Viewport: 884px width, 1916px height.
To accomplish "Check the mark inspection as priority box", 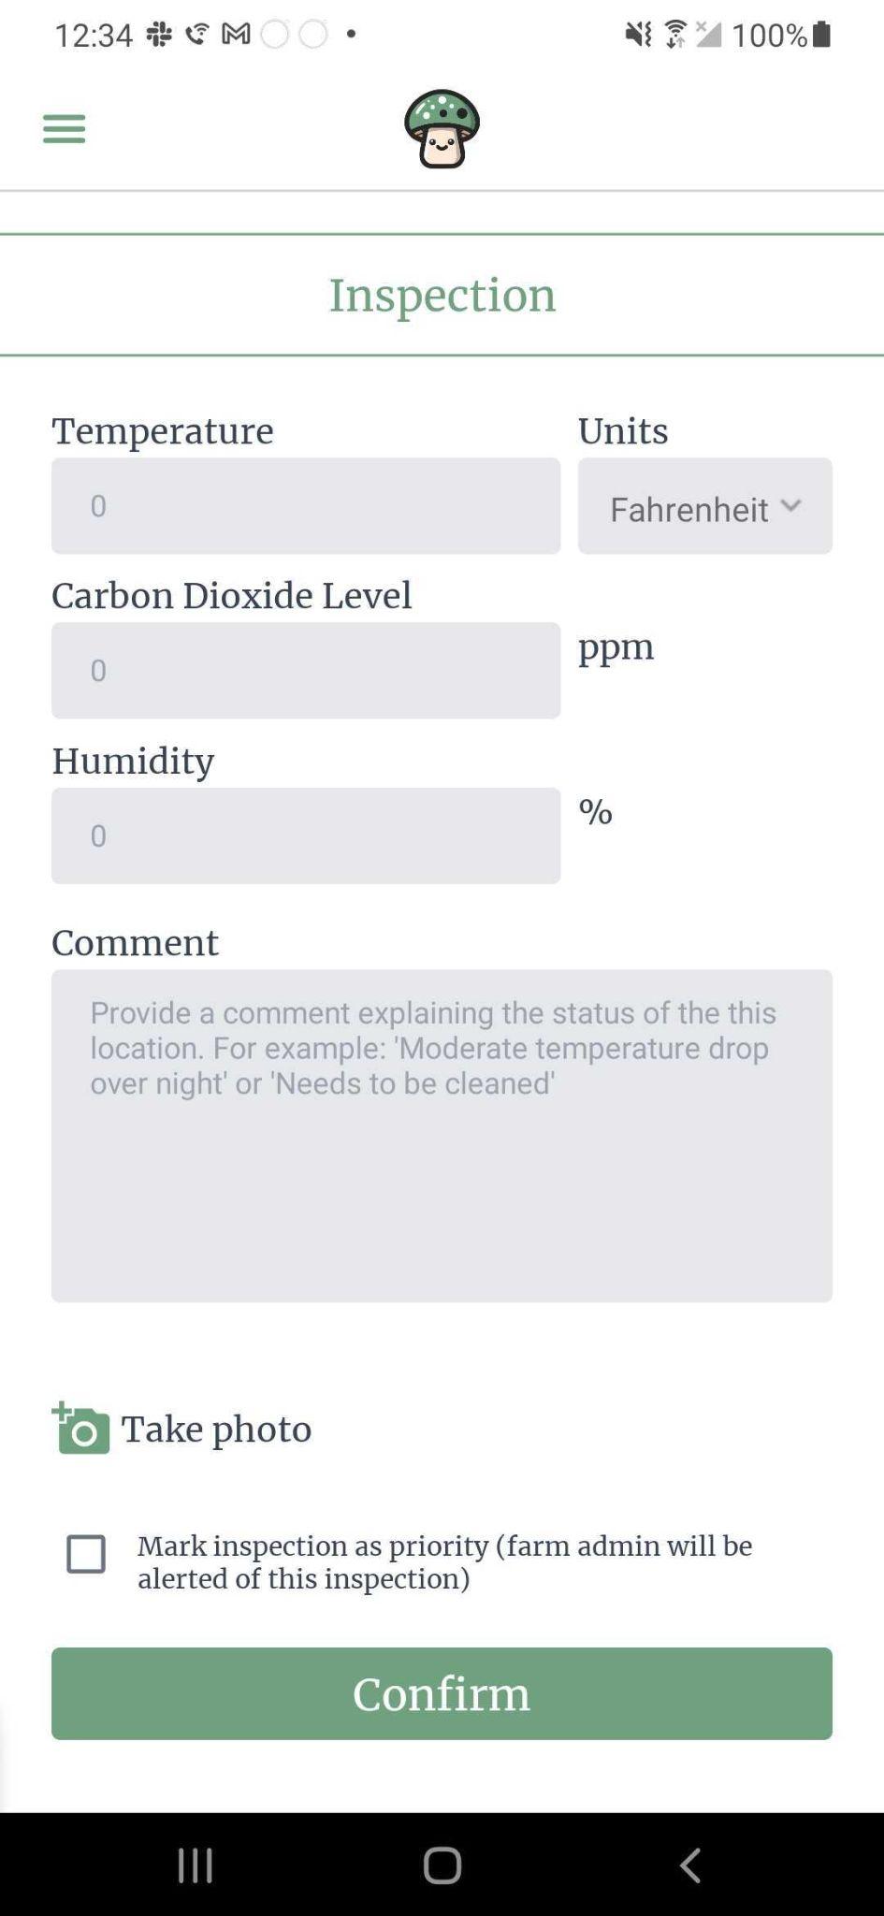I will click(x=86, y=1554).
